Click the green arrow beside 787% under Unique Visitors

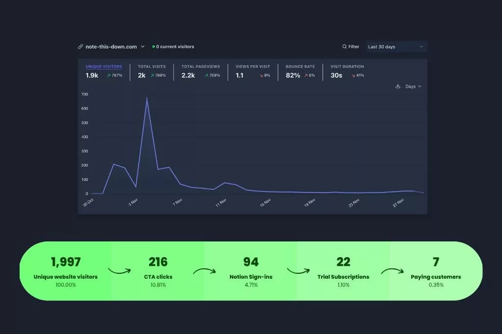(109, 75)
